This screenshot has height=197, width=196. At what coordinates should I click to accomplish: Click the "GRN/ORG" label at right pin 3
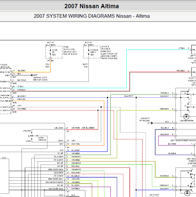164,109
